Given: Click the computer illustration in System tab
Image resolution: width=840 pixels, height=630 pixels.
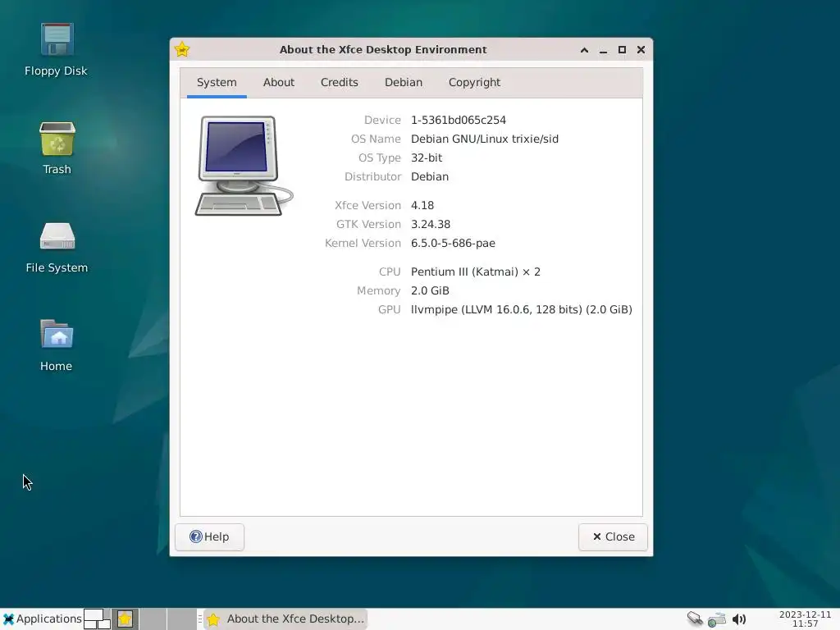Looking at the screenshot, I should point(244,166).
